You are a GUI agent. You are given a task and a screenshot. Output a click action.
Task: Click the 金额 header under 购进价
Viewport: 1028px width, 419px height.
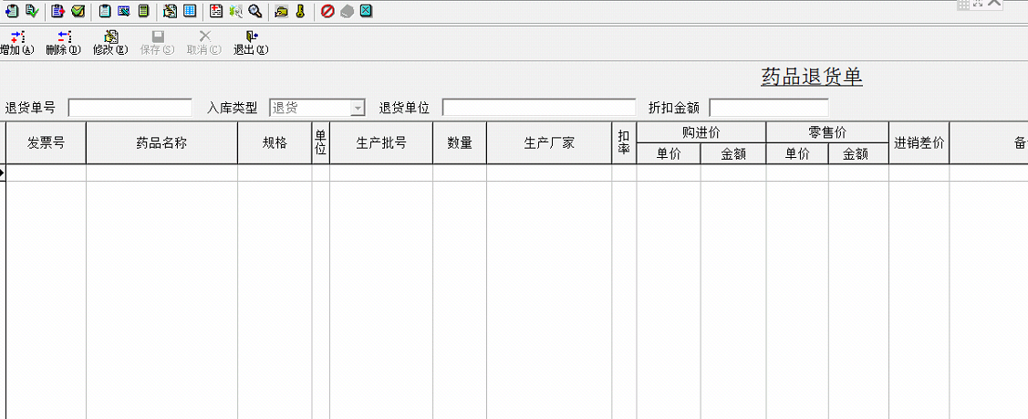coord(733,154)
